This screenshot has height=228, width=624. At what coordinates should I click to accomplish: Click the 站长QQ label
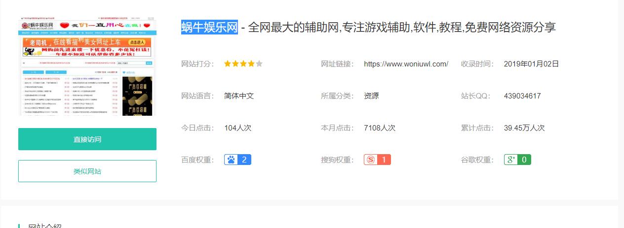point(476,96)
